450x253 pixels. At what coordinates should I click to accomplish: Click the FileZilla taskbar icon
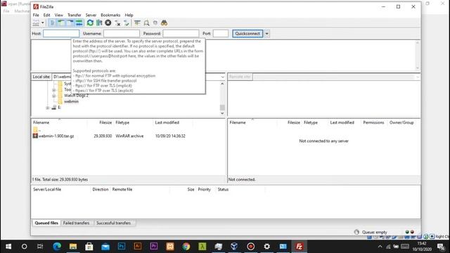pyautogui.click(x=299, y=247)
